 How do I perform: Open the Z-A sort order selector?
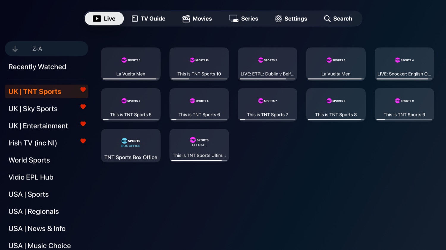click(46, 49)
